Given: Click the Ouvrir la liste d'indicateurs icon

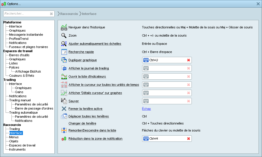Looking at the screenshot, I should pos(64,76).
